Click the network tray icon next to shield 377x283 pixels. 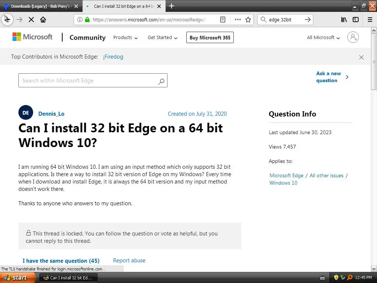point(343,277)
